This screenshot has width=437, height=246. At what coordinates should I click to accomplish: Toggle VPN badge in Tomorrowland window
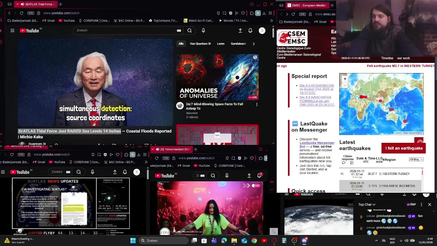(x=166, y=158)
